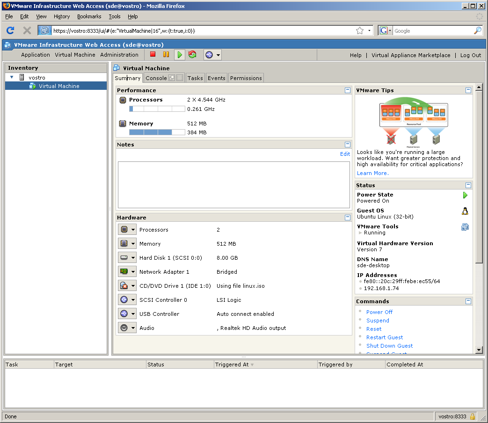Click the USB Controller icon button

coord(124,314)
